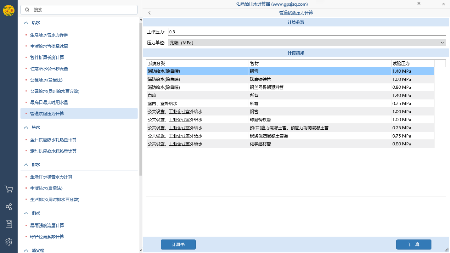Select 暴雨强度流量计算 menu item
The width and height of the screenshot is (450, 253).
tap(47, 226)
